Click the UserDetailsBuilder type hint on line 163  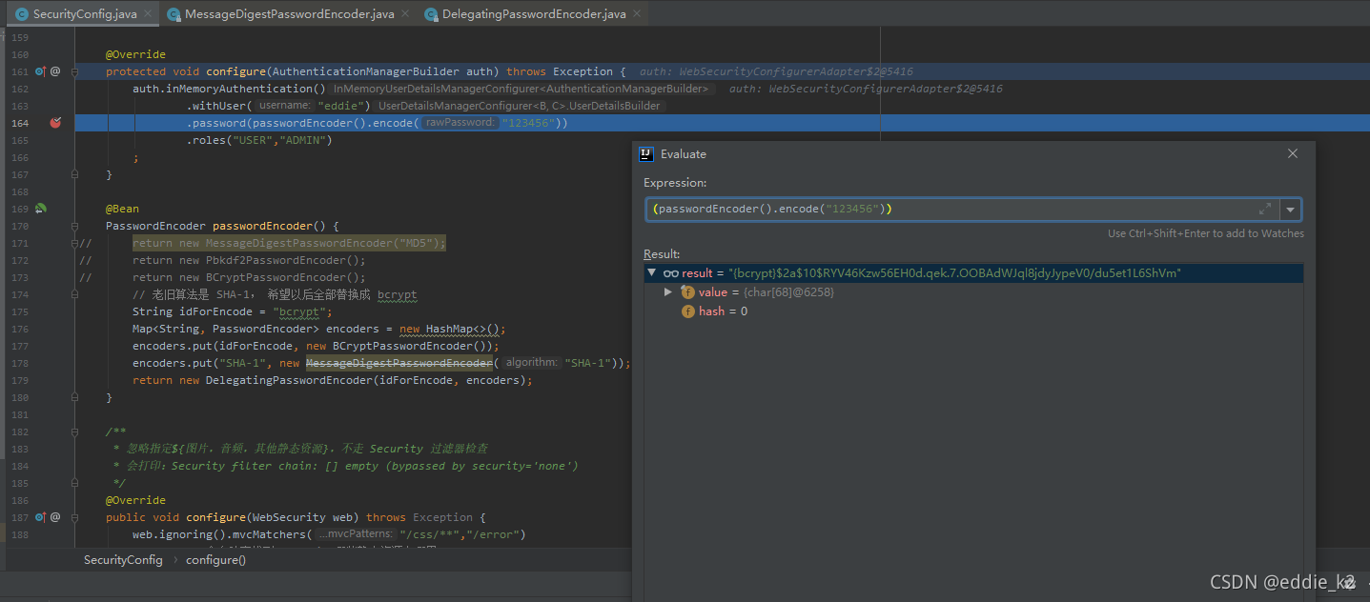520,106
